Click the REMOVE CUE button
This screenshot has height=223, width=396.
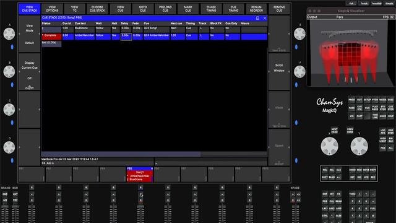[279, 9]
